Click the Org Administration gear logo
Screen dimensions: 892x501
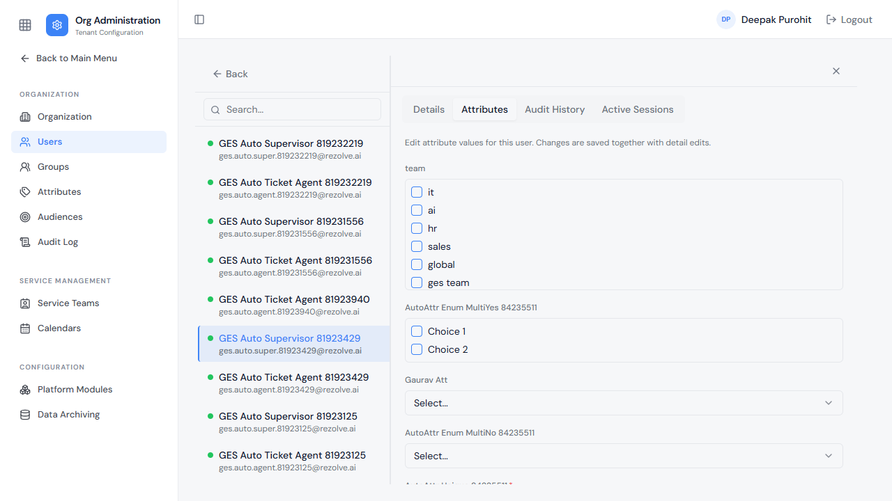[57, 25]
